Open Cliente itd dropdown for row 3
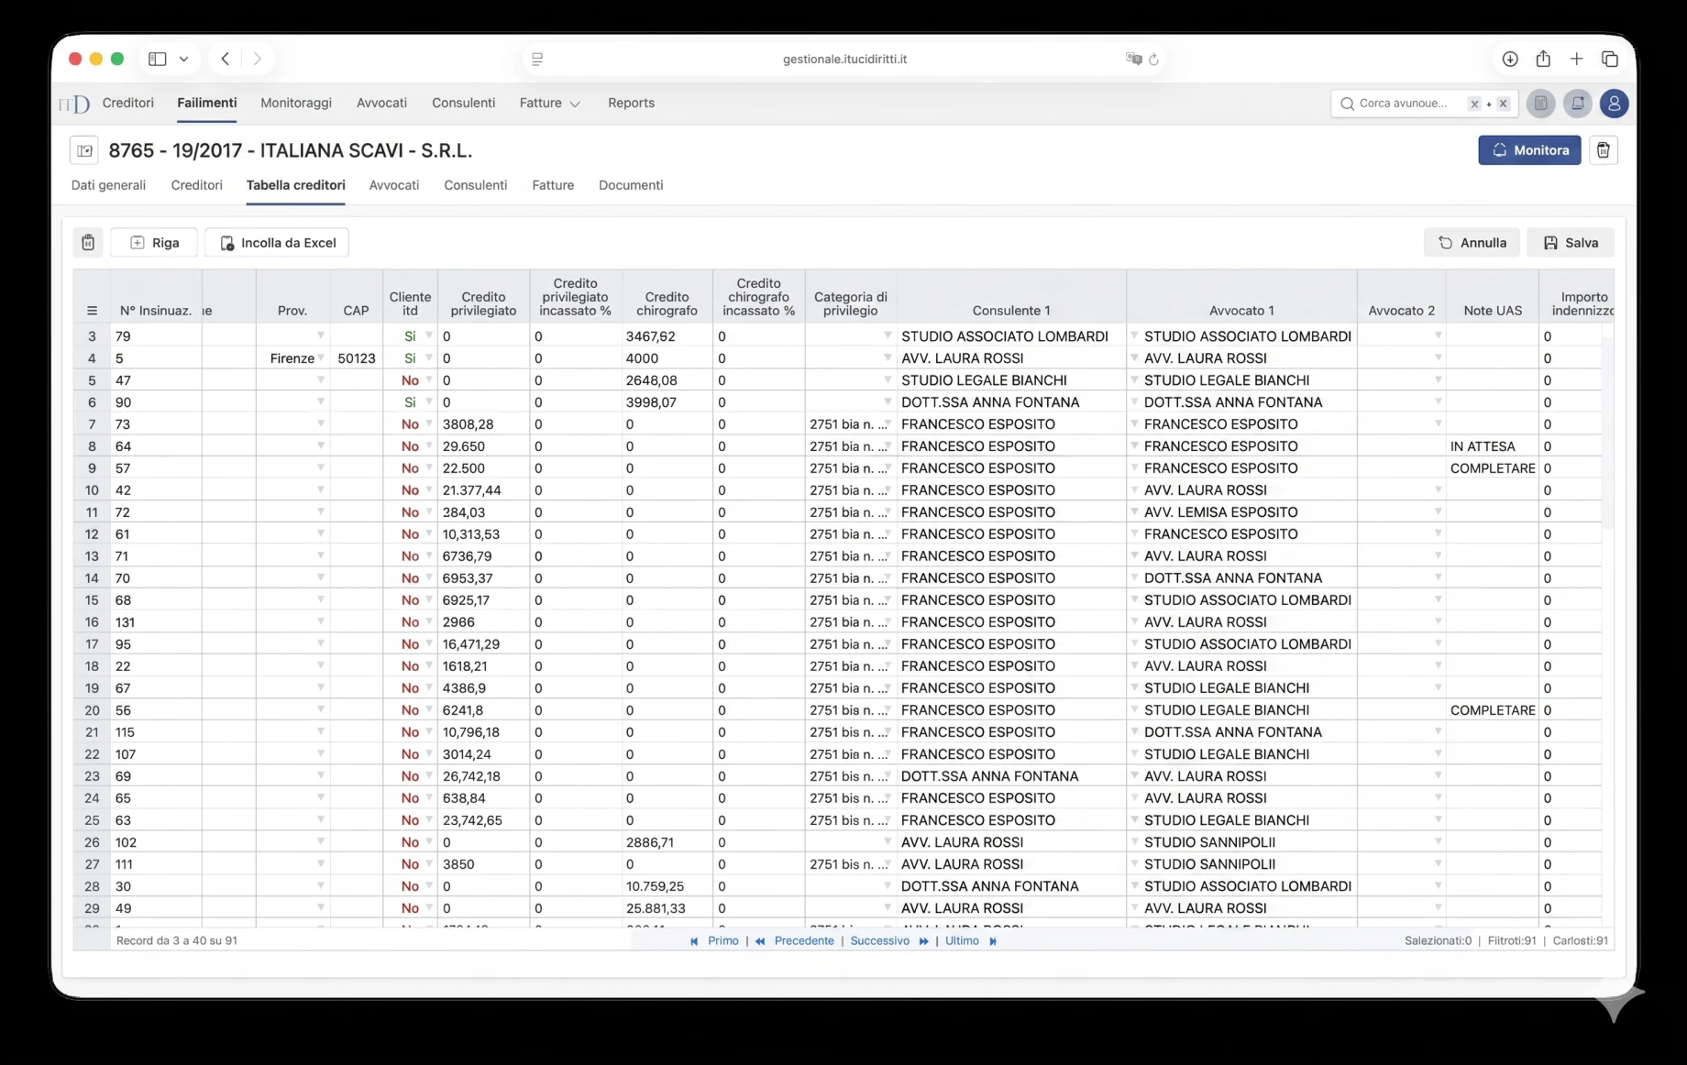The image size is (1687, 1065). tap(428, 335)
